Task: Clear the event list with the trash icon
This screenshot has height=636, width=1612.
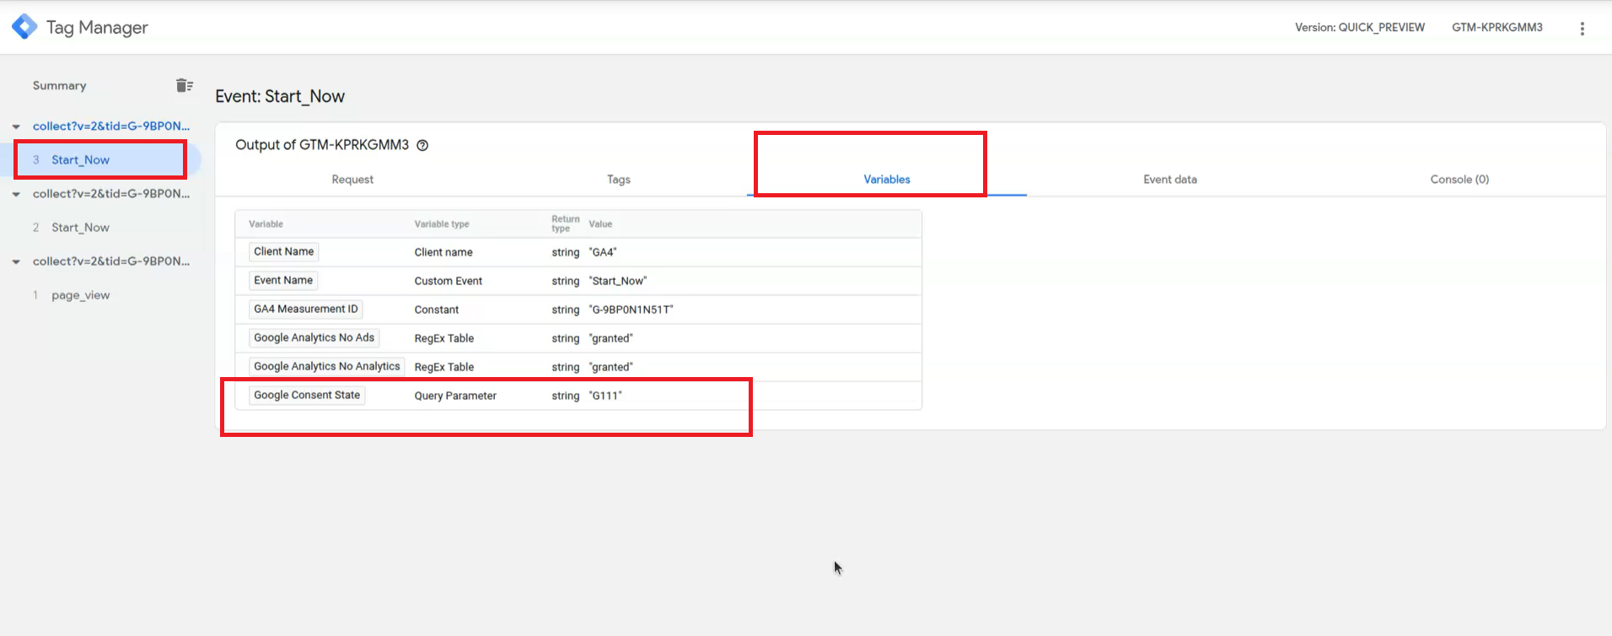Action: (x=185, y=85)
